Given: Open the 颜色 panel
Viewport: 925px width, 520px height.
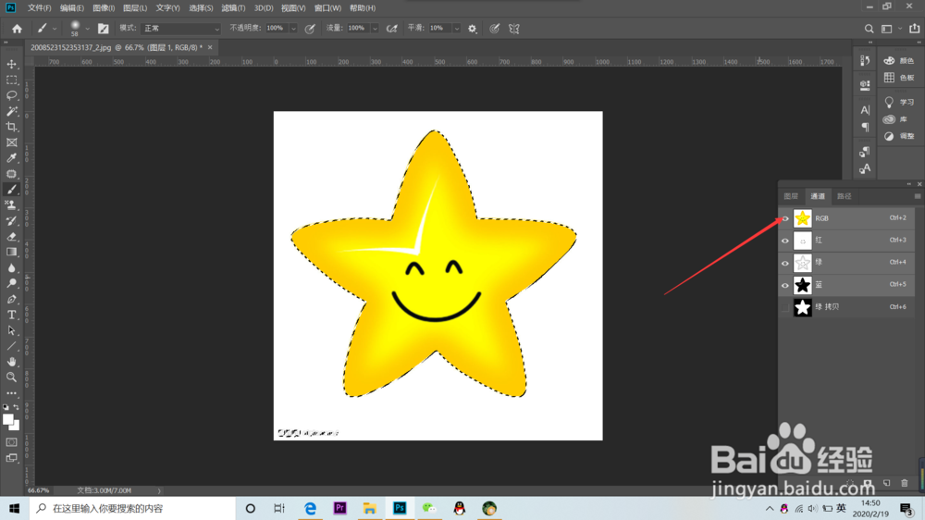Looking at the screenshot, I should coord(899,61).
